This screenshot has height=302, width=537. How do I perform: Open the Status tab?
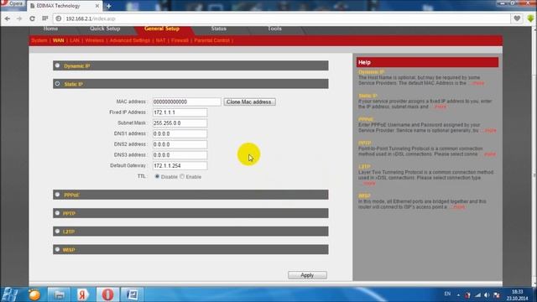pyautogui.click(x=218, y=29)
